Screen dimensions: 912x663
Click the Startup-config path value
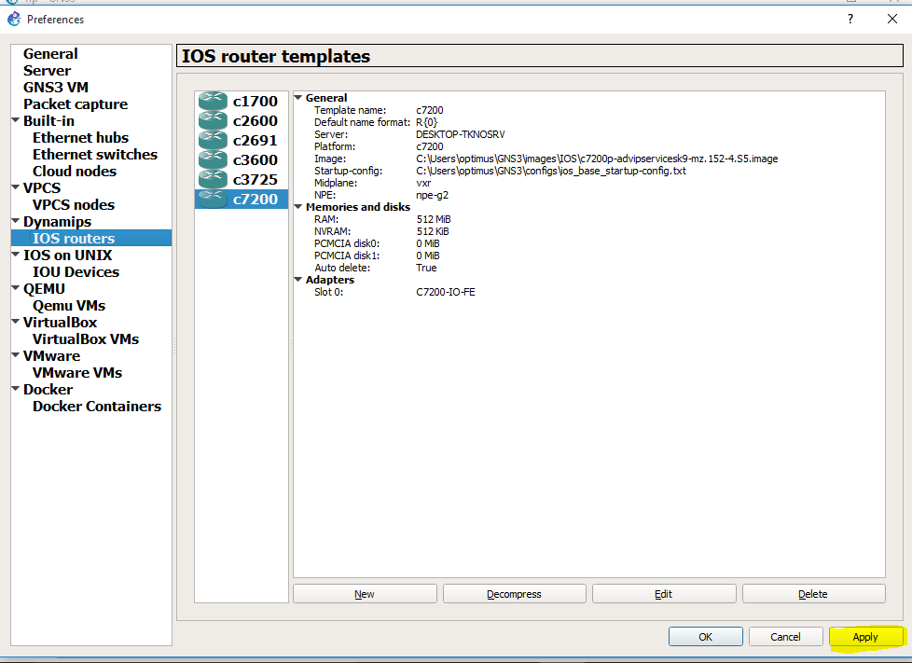click(x=551, y=171)
